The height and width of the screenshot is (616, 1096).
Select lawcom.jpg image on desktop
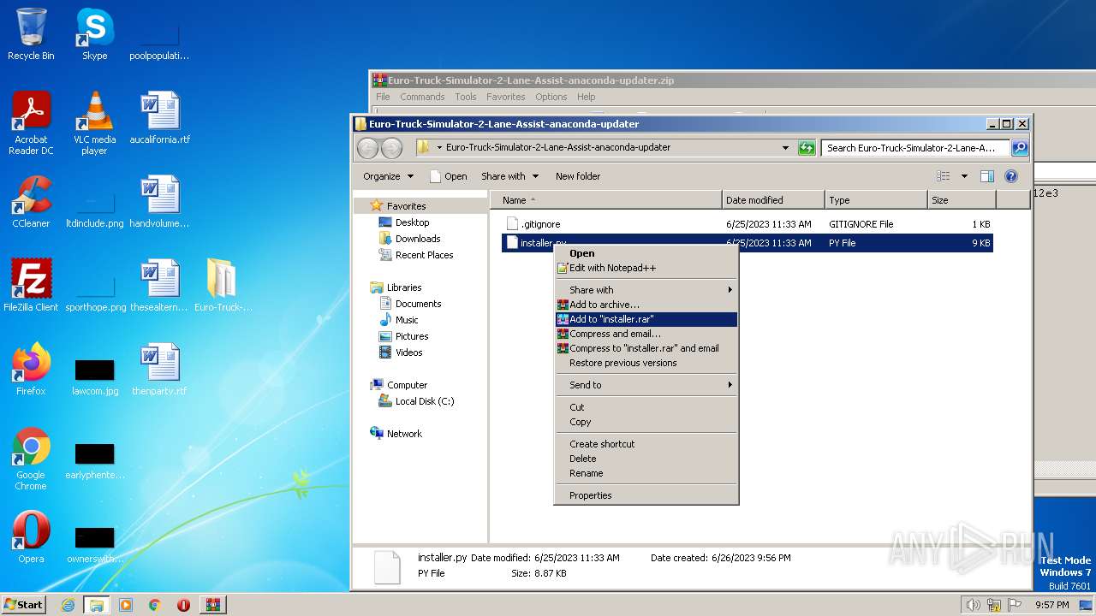(x=94, y=376)
